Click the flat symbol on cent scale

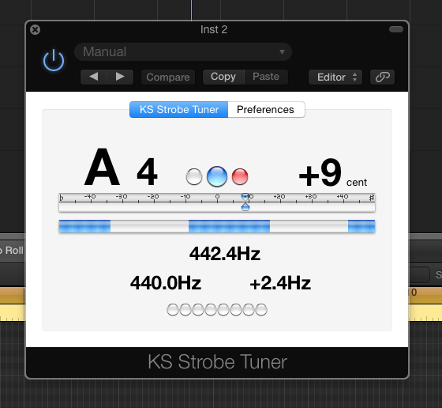[62, 198]
